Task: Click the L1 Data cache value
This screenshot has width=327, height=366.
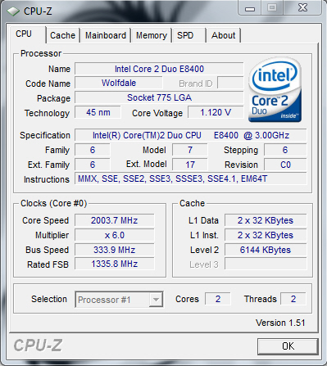Action: click(266, 220)
